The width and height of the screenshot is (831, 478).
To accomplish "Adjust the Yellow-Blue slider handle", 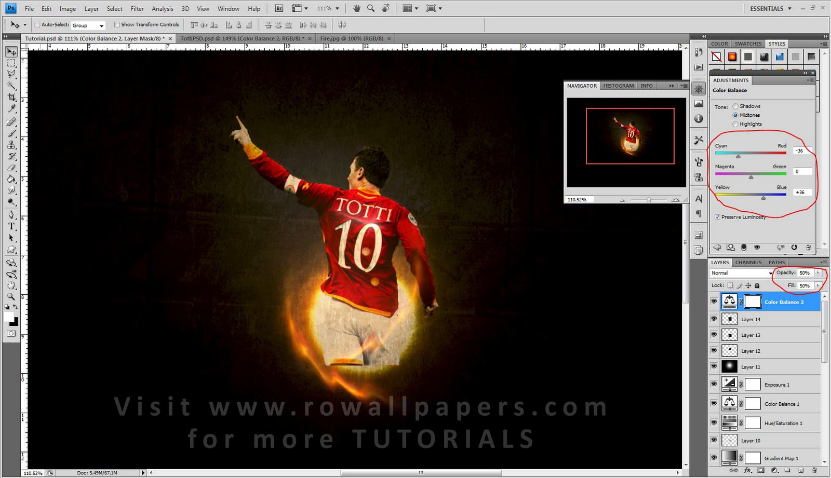I will click(763, 198).
